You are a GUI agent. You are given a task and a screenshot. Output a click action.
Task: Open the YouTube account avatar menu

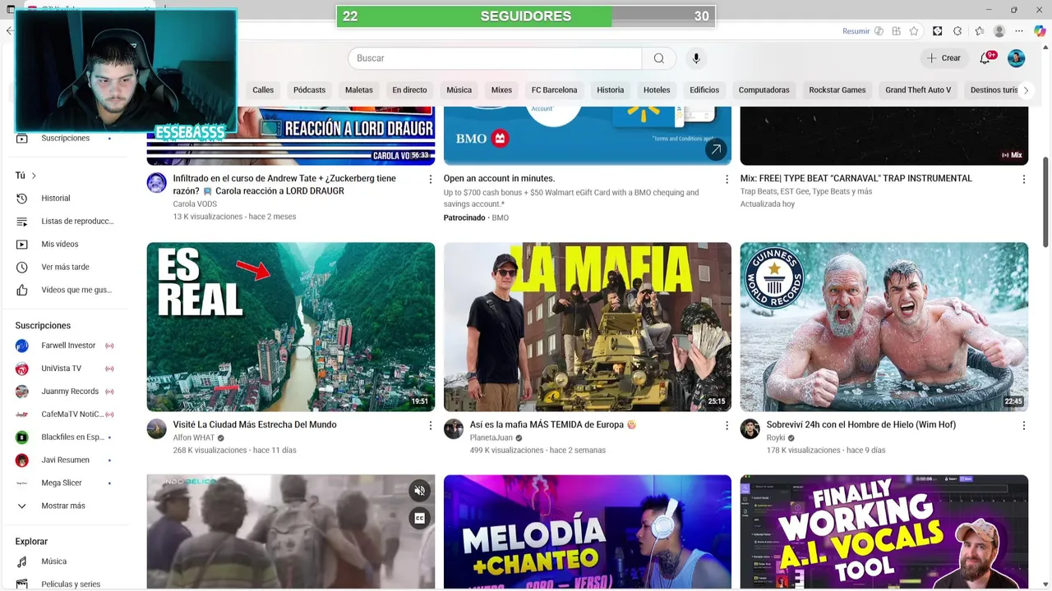point(1017,58)
